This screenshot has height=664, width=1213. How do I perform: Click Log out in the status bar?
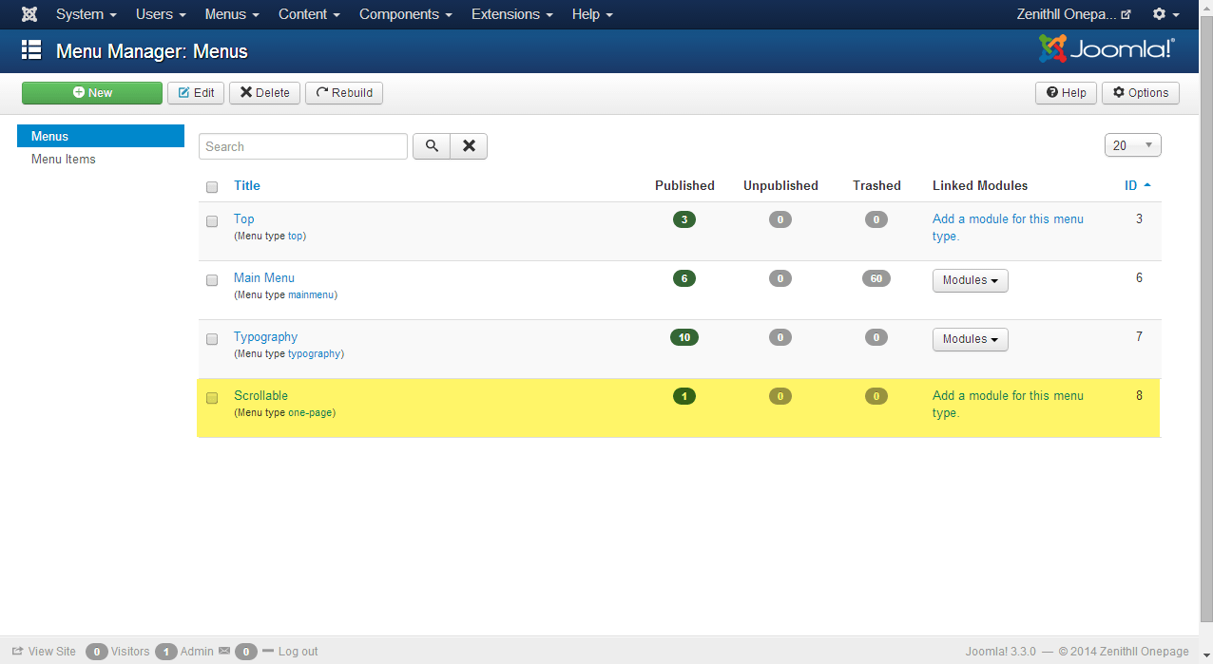click(298, 652)
